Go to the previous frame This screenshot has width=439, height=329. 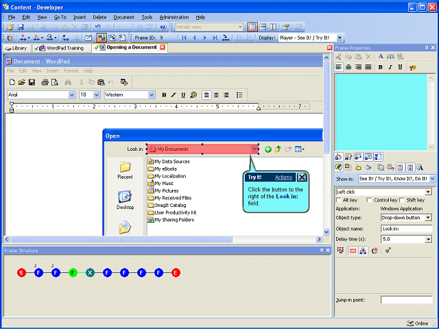(x=195, y=38)
